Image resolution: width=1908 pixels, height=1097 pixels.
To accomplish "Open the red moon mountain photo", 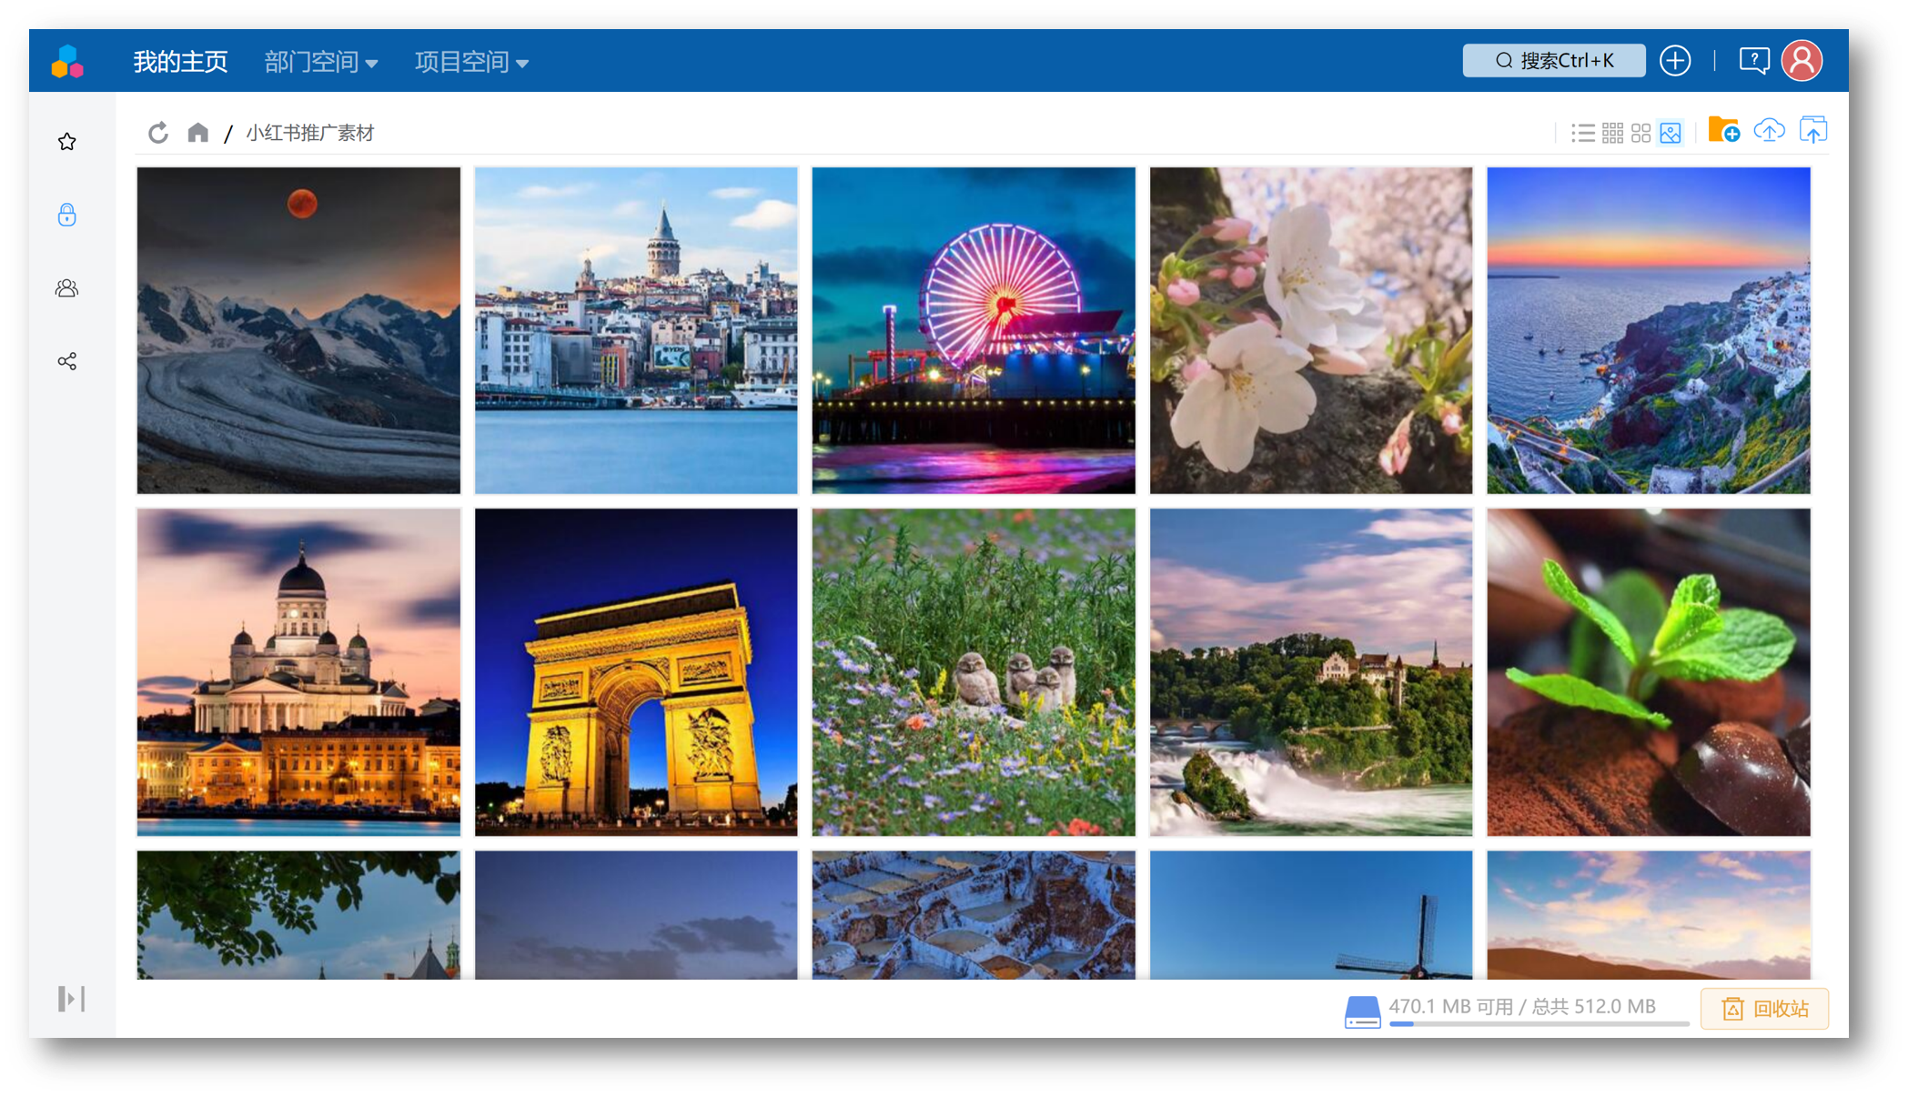I will pyautogui.click(x=298, y=330).
